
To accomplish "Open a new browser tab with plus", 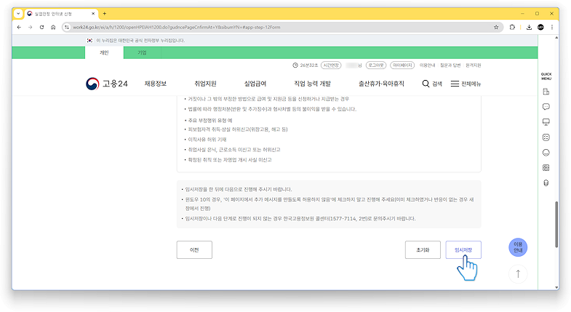I will [x=105, y=14].
